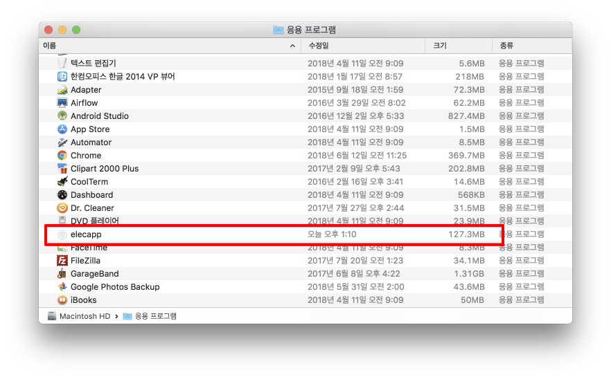The image size is (611, 379).
Task: Click the 응용 프로그램 kind of Automator row
Action: pos(522,142)
